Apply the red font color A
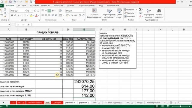 pyautogui.click(x=36, y=15)
